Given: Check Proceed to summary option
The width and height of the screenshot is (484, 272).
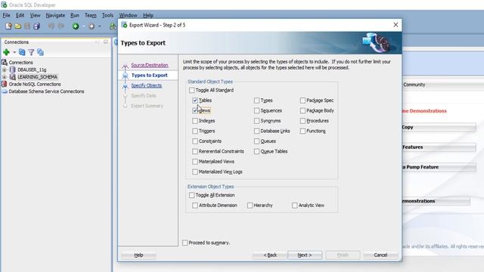Looking at the screenshot, I should pyautogui.click(x=185, y=243).
